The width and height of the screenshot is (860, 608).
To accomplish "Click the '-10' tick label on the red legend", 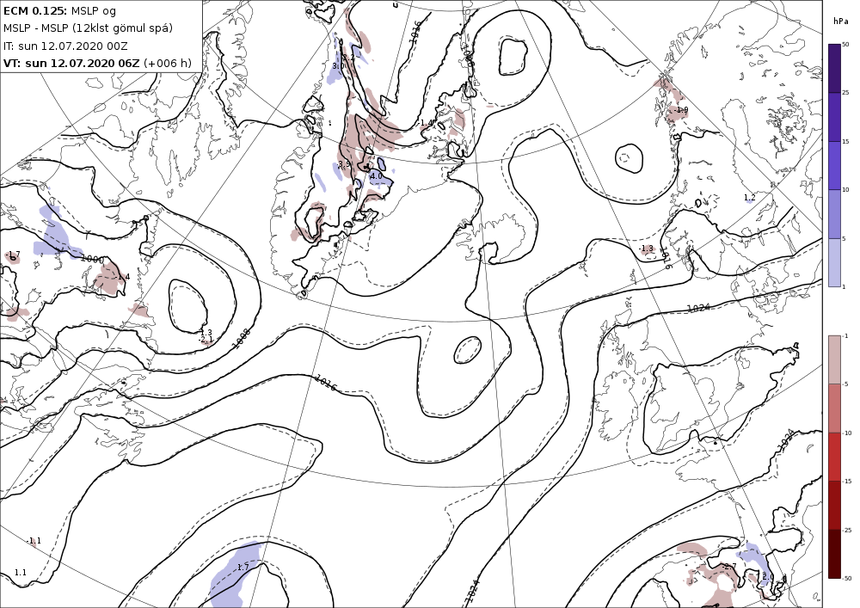I will (847, 433).
